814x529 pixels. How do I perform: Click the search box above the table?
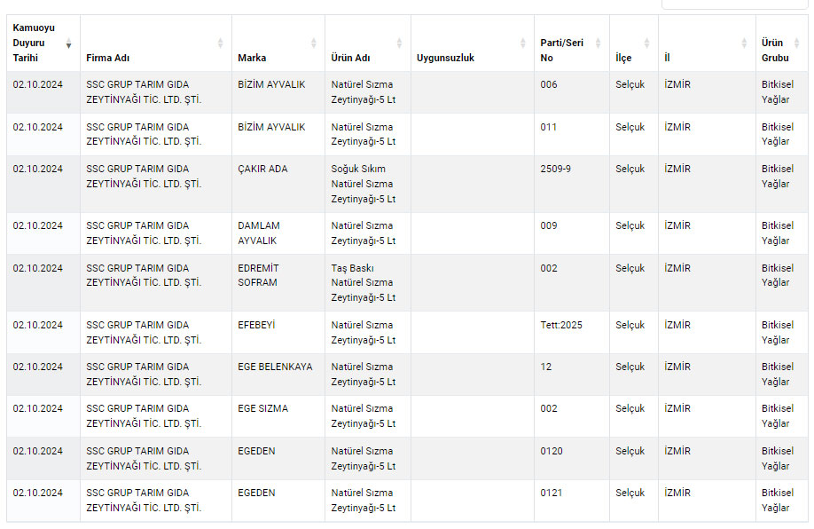coord(733,4)
